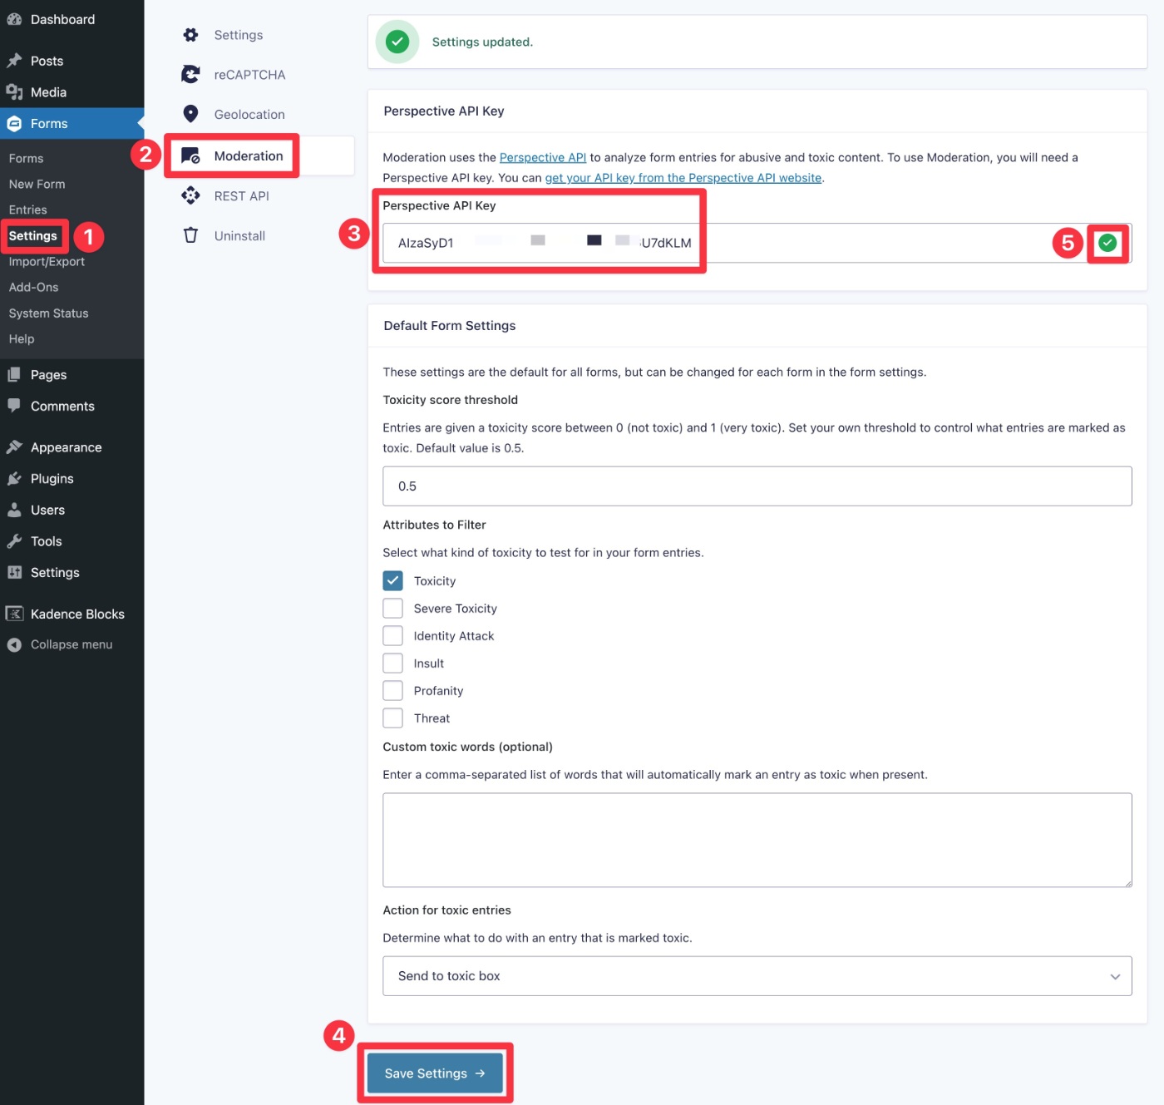1164x1105 pixels.
Task: Click the Moderation speech bubble icon
Action: tap(190, 155)
